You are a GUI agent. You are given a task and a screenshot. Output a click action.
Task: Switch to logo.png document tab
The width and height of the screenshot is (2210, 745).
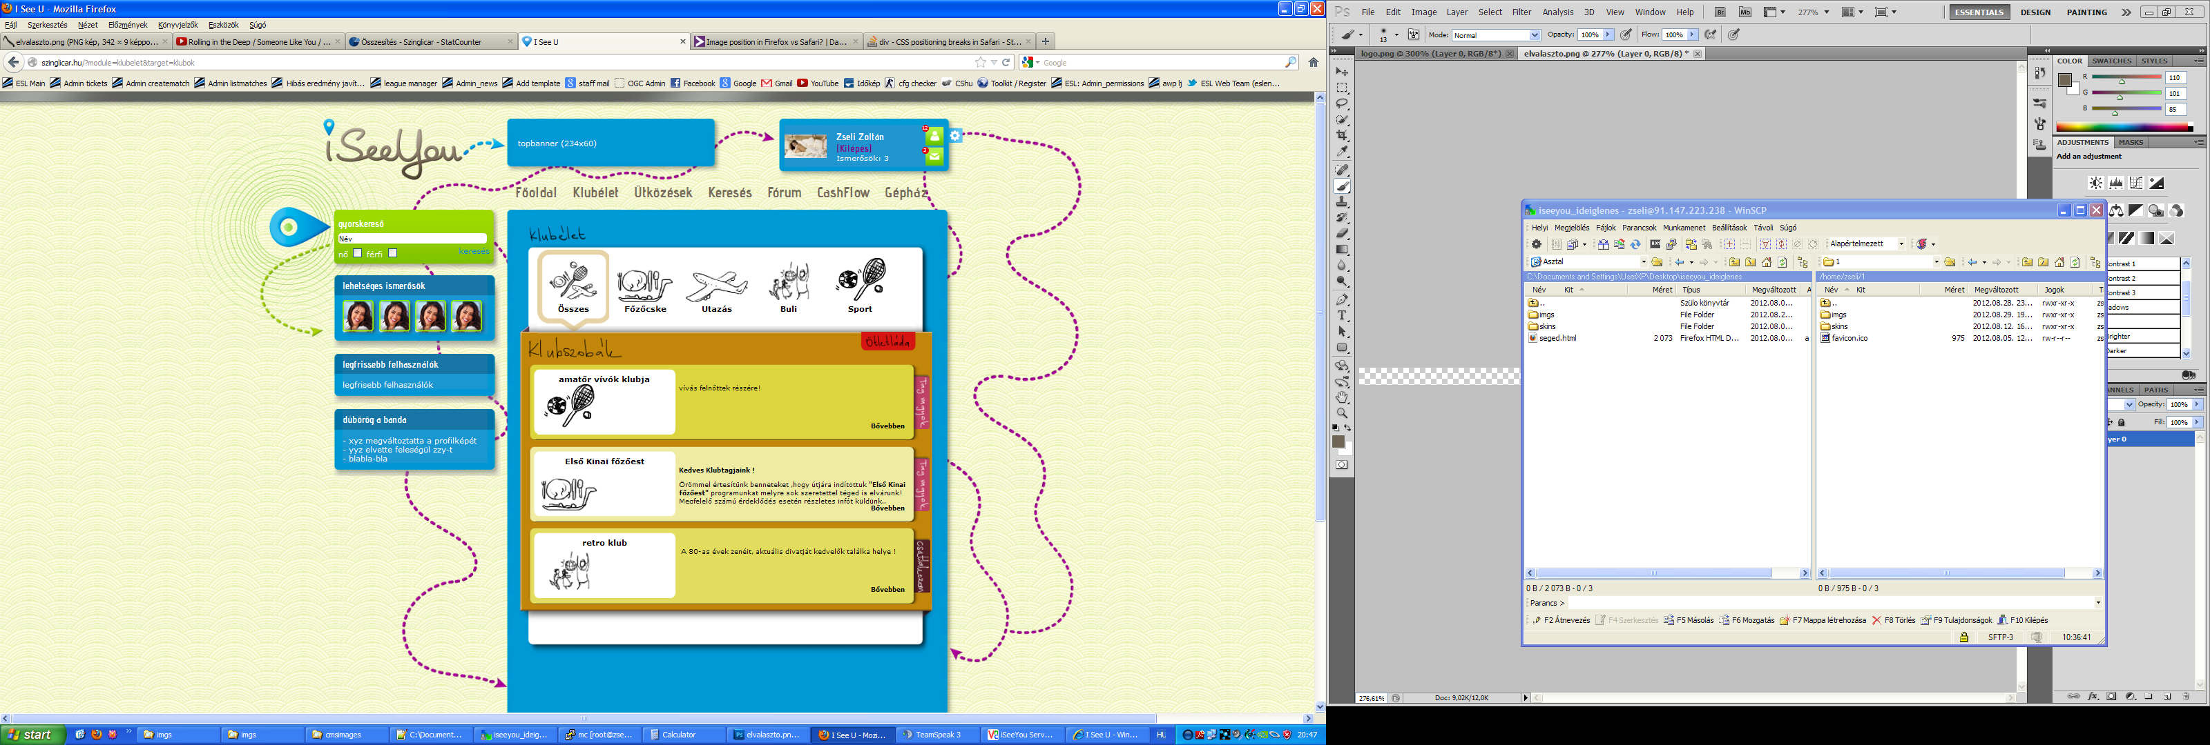(1430, 53)
